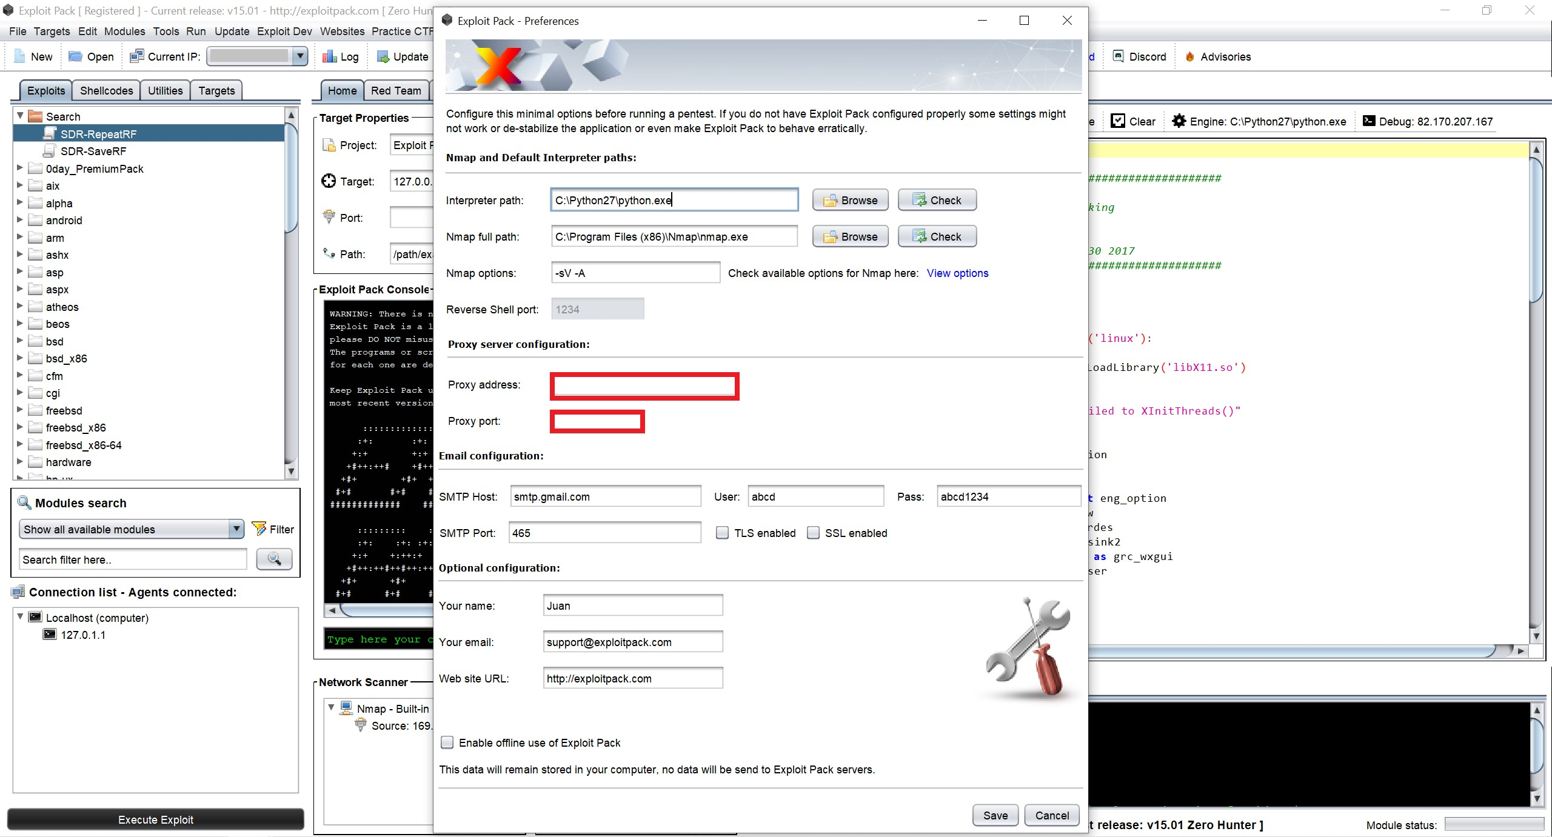Open the Nmap View options link

pos(957,273)
